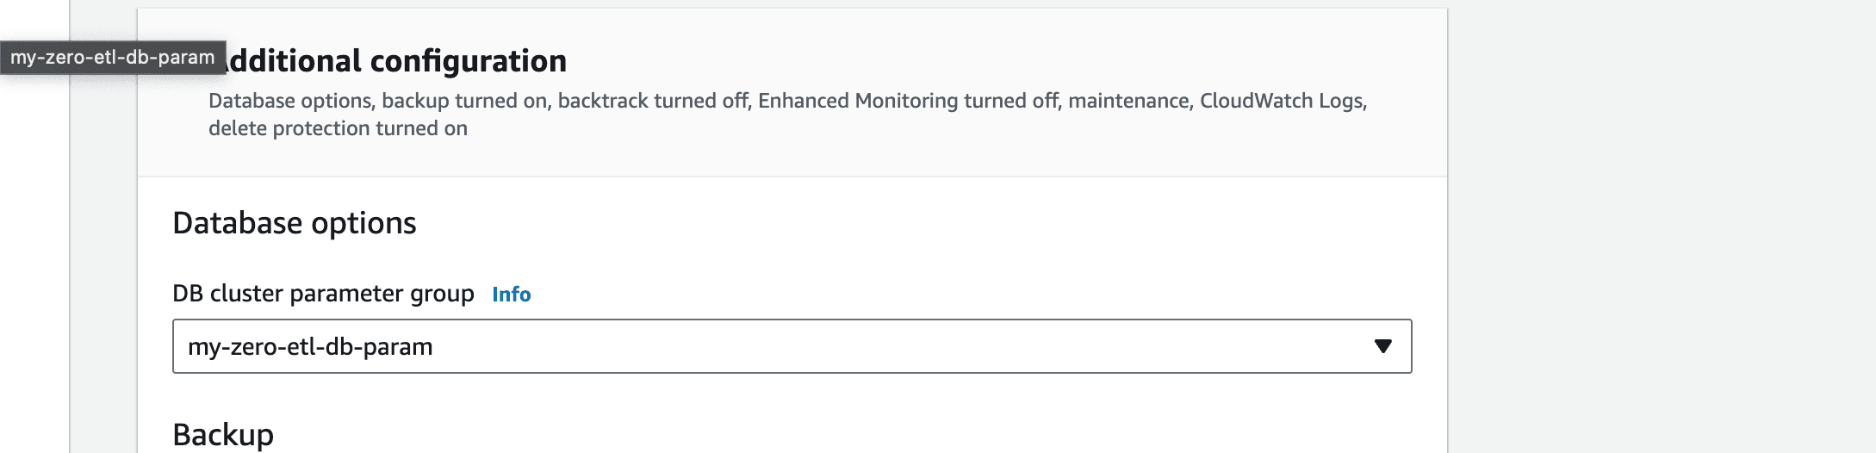Click the parameter group dropdown arrow
Screen dimensions: 1876x453
(x=1383, y=346)
